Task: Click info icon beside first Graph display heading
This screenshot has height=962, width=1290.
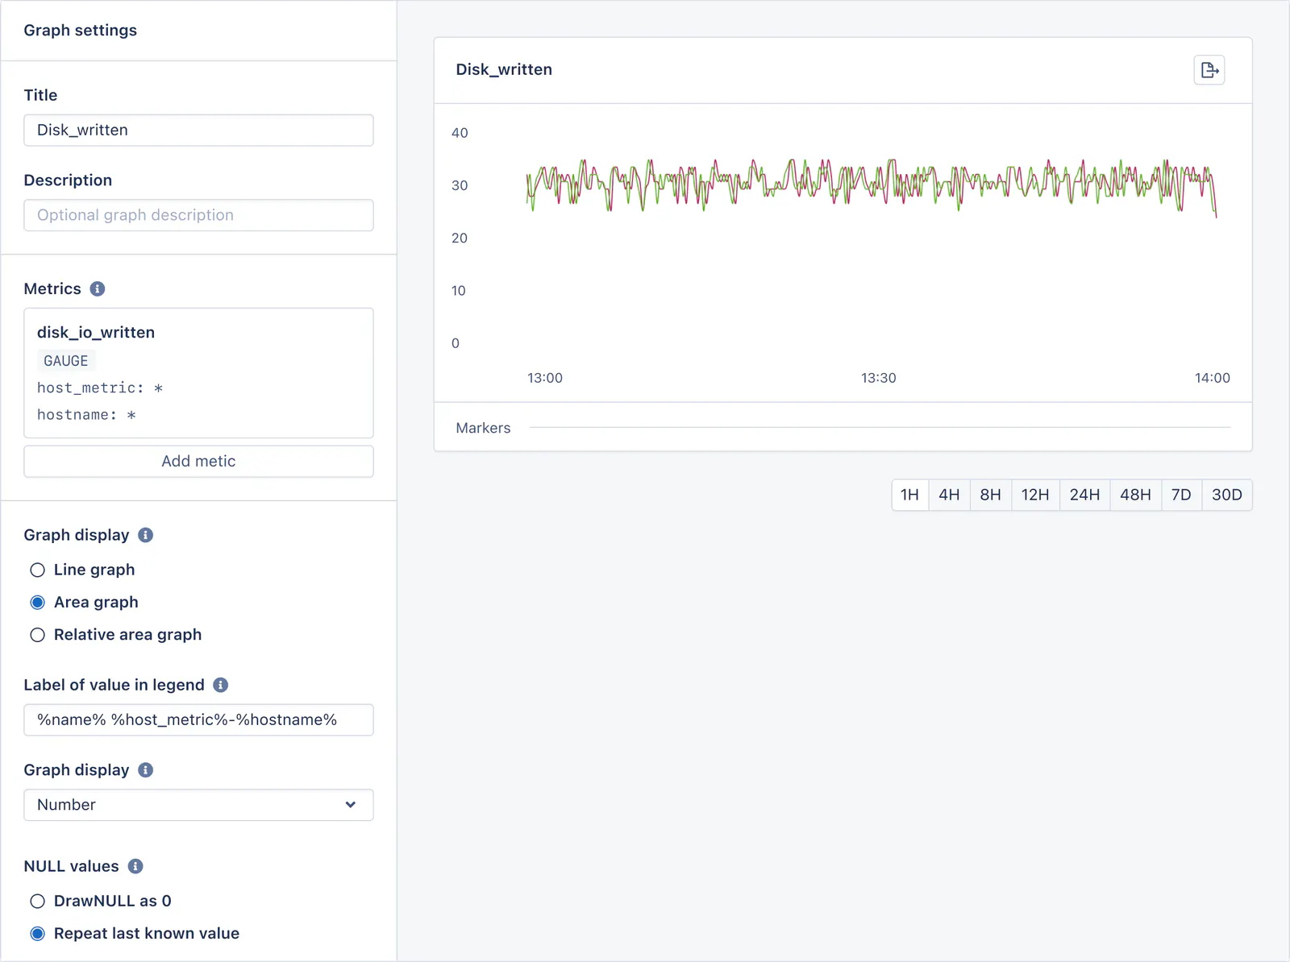Action: coord(146,535)
